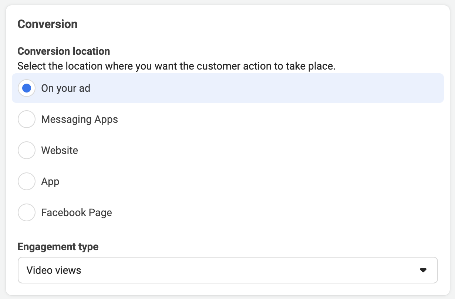Click the 'App' option label text

tap(50, 182)
